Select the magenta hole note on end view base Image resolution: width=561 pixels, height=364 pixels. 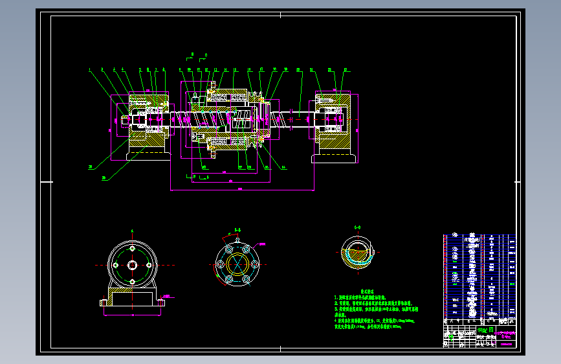167,296
